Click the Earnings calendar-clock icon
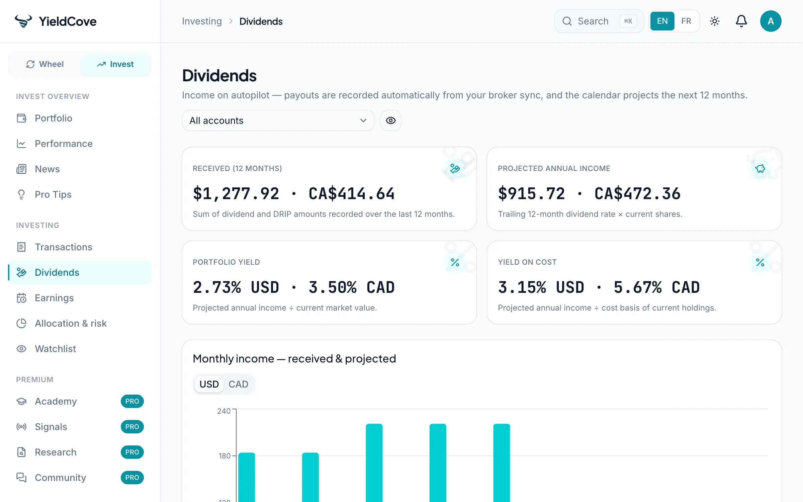803x502 pixels. [x=21, y=298]
